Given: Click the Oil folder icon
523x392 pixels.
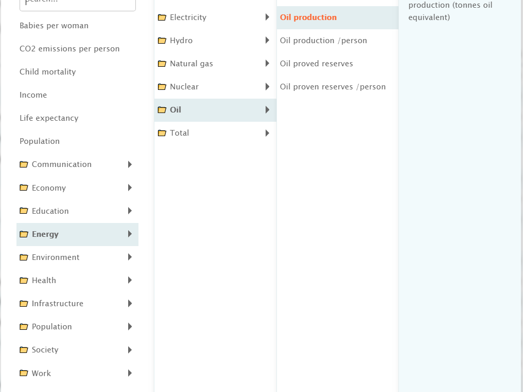Looking at the screenshot, I should (162, 110).
